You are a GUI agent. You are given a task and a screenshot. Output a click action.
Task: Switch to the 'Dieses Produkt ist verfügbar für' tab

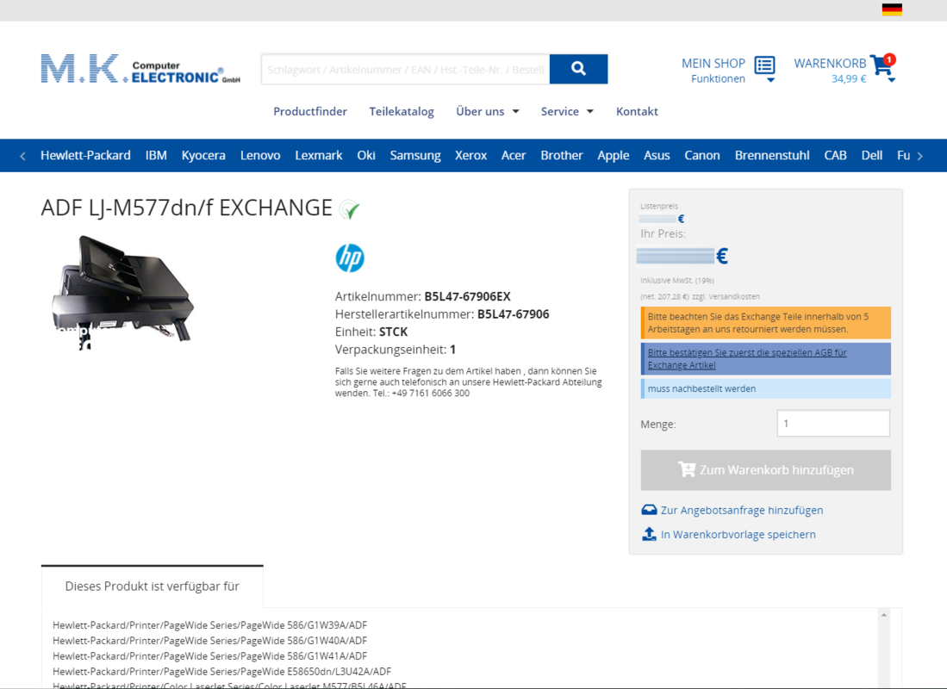[x=152, y=586]
